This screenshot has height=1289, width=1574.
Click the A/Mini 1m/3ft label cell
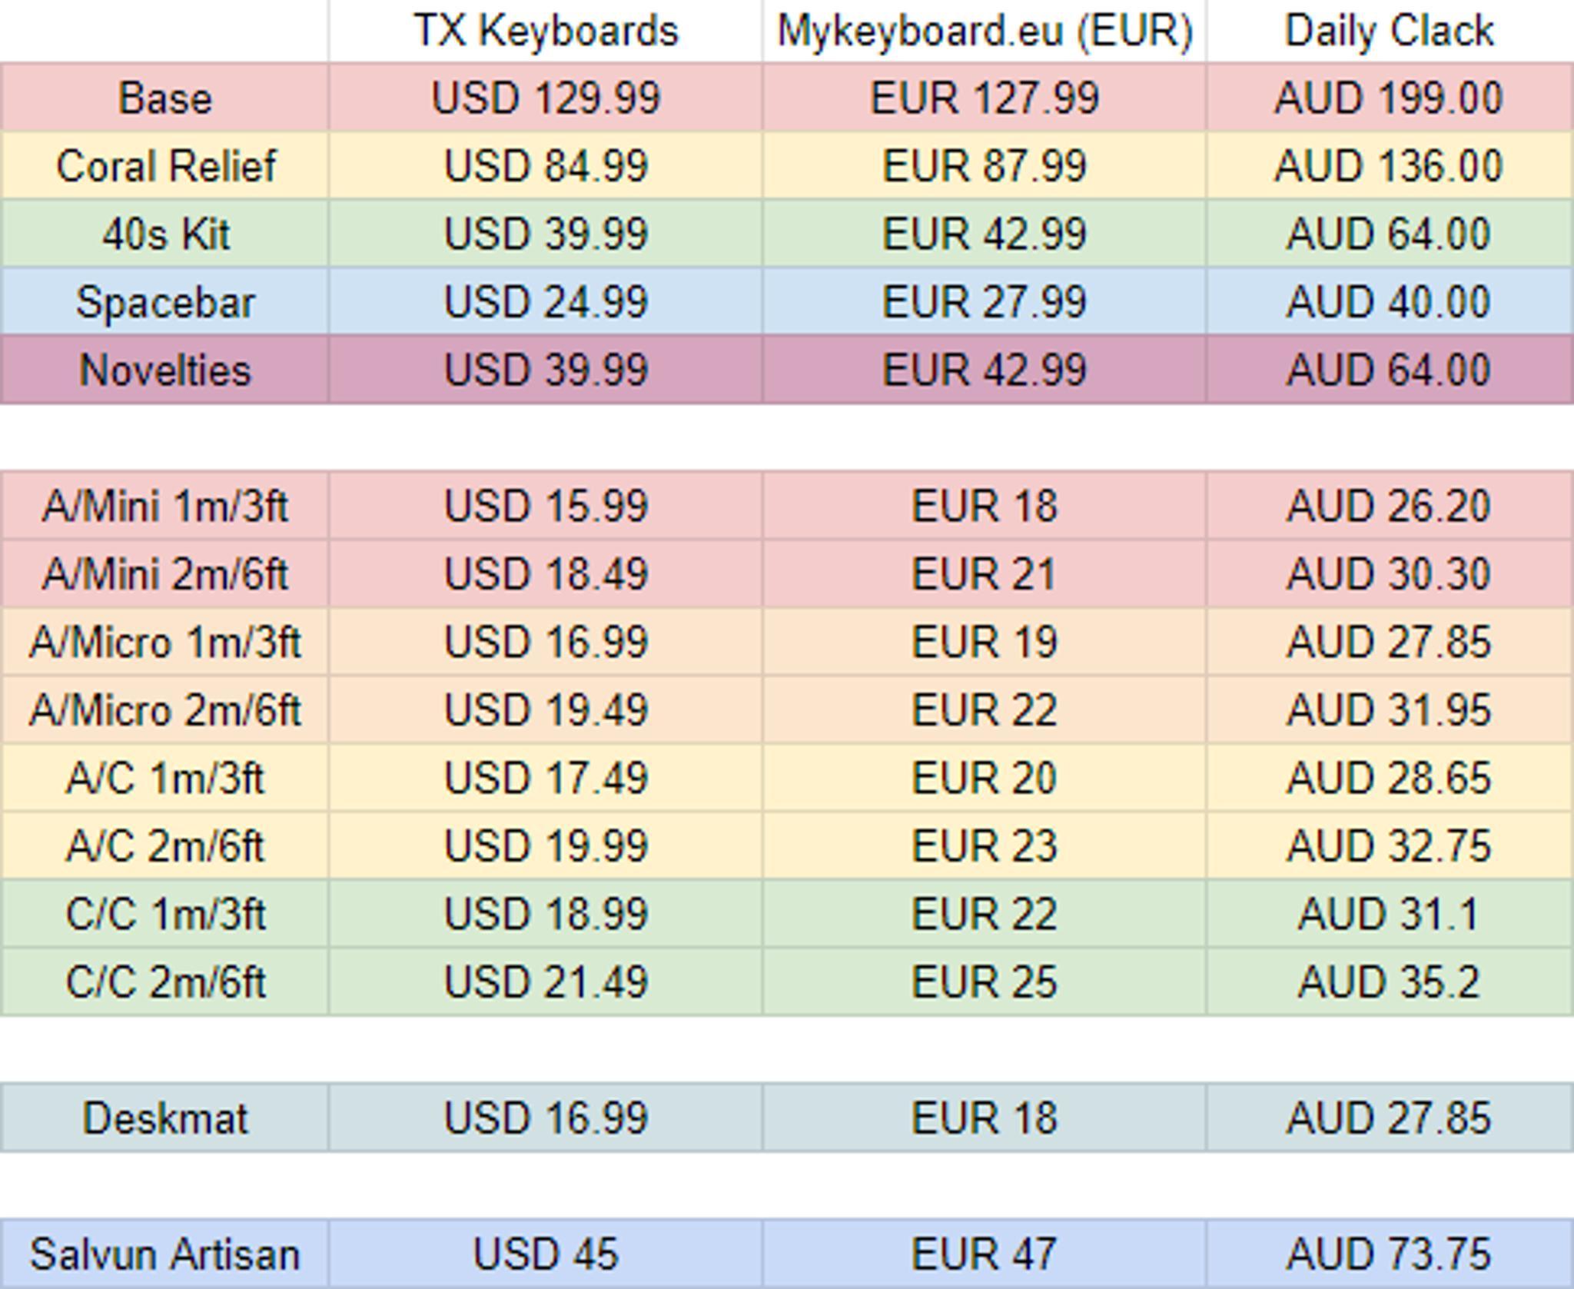[x=164, y=506]
